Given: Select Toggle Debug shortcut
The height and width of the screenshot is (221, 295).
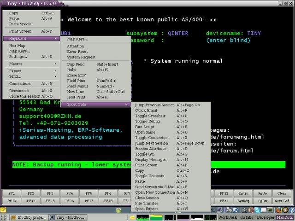Looking at the screenshot, I should [x=171, y=122].
